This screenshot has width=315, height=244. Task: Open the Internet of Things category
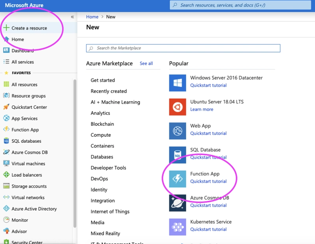pos(110,211)
